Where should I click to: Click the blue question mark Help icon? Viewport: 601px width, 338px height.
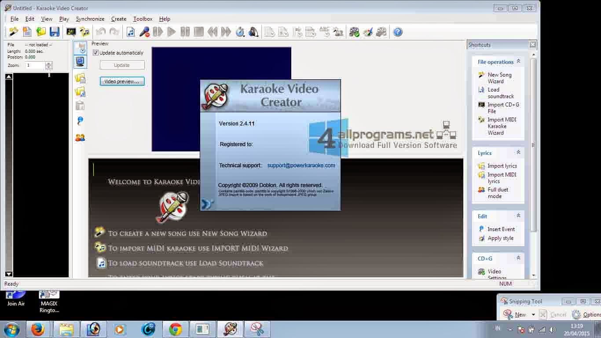click(398, 32)
